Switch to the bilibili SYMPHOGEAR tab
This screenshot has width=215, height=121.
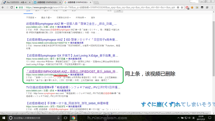point(47,2)
